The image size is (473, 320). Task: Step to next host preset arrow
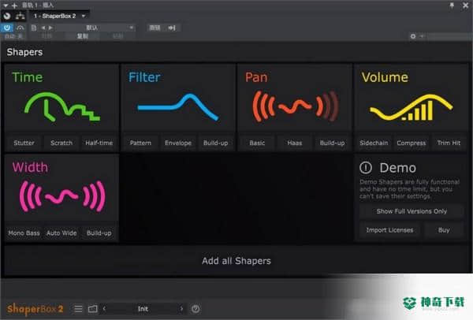tap(50, 28)
